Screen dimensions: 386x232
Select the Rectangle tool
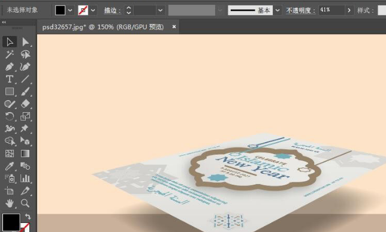click(10, 91)
